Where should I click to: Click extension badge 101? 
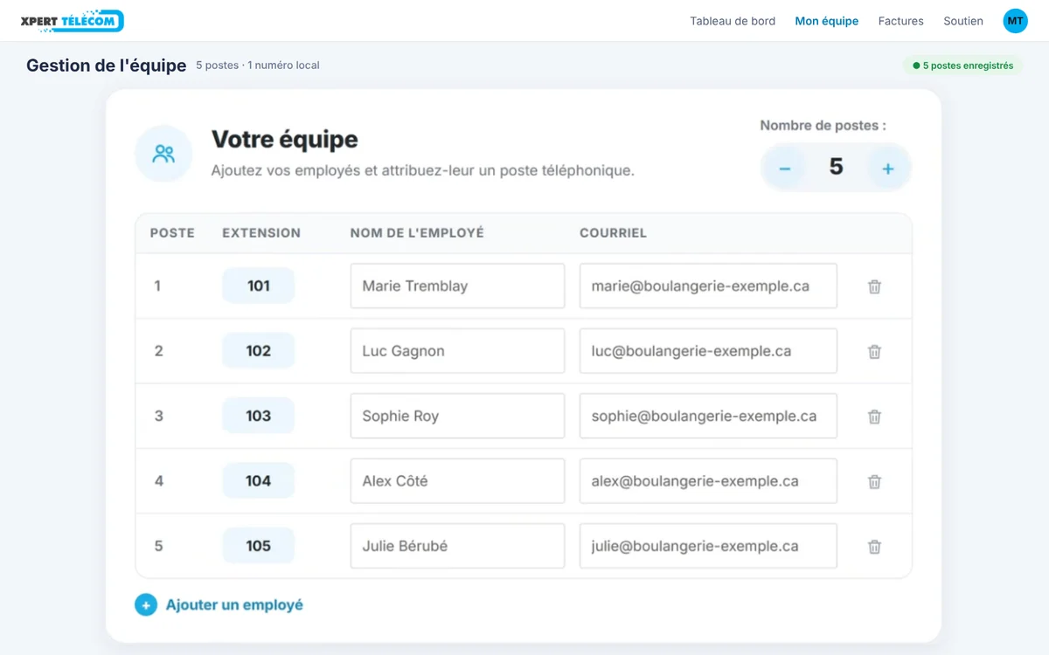[x=258, y=286]
